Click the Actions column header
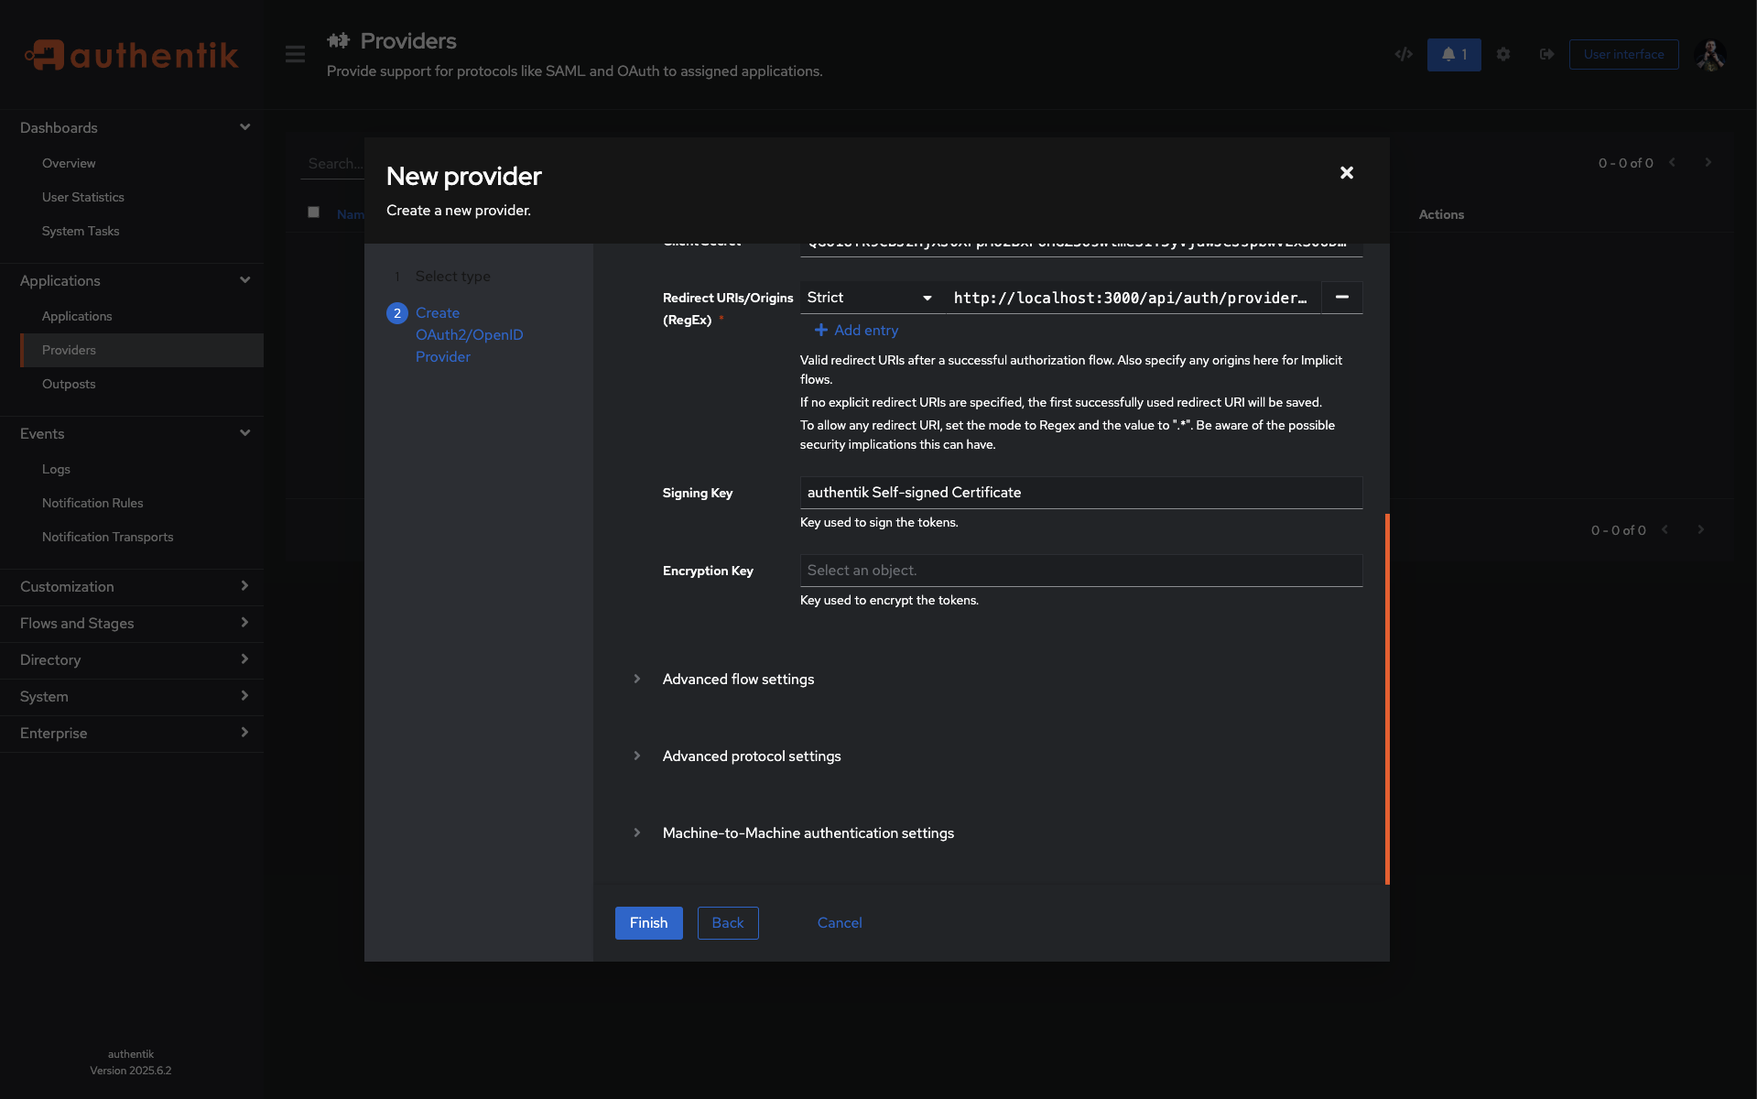Viewport: 1757px width, 1099px height. (x=1441, y=213)
